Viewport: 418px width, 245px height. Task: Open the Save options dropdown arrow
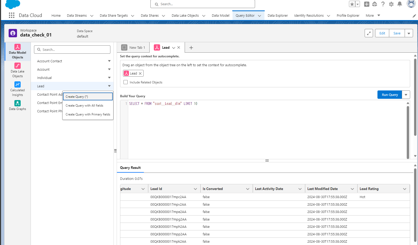(x=409, y=33)
